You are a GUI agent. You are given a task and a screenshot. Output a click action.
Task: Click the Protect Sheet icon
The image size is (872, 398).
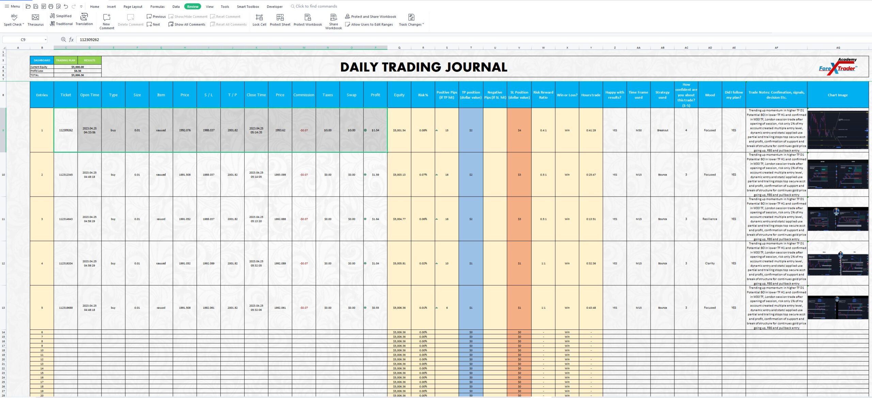pyautogui.click(x=280, y=19)
